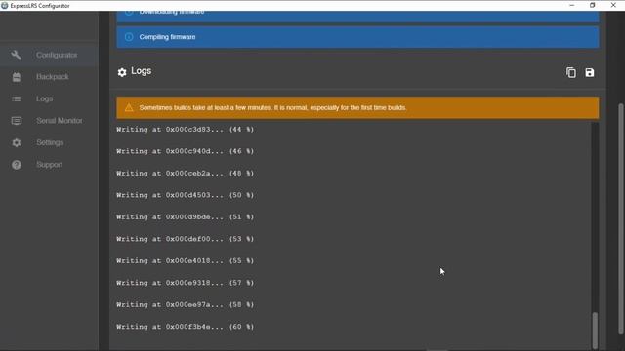
Task: Click the info icon beside Compiling firmware
Action: pos(129,37)
